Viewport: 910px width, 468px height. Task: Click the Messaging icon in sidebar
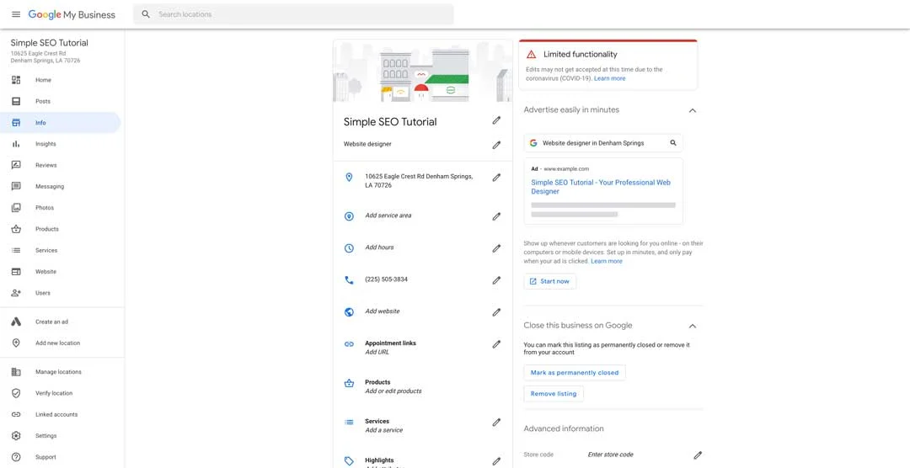tap(16, 187)
